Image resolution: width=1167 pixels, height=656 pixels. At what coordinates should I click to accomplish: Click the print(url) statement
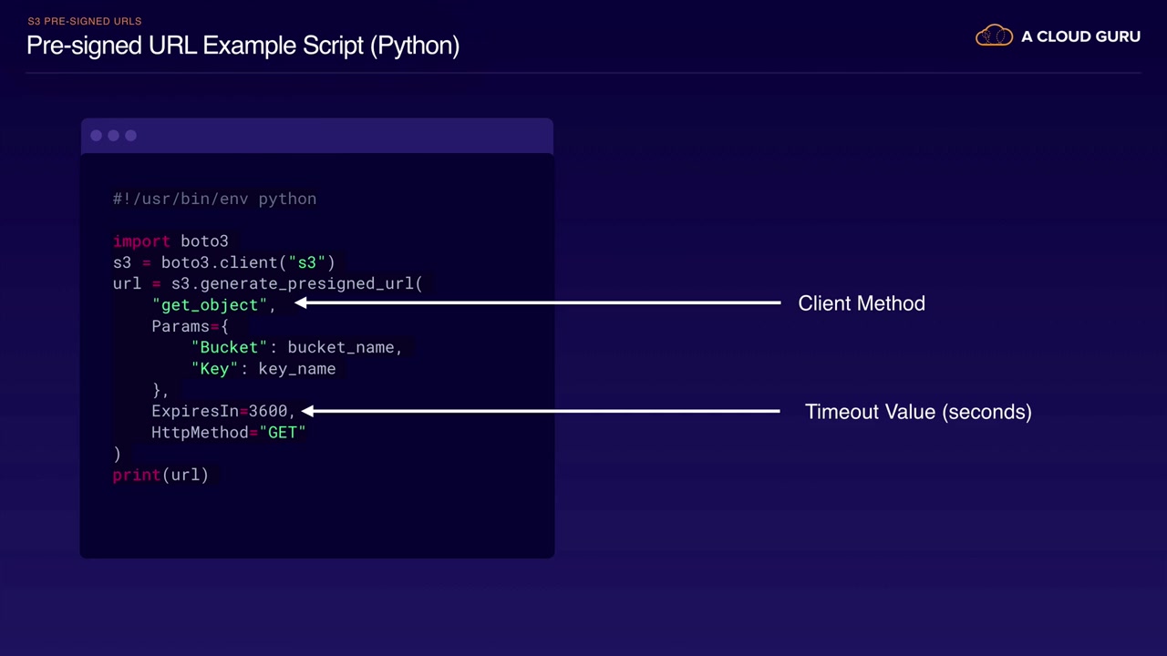(160, 475)
